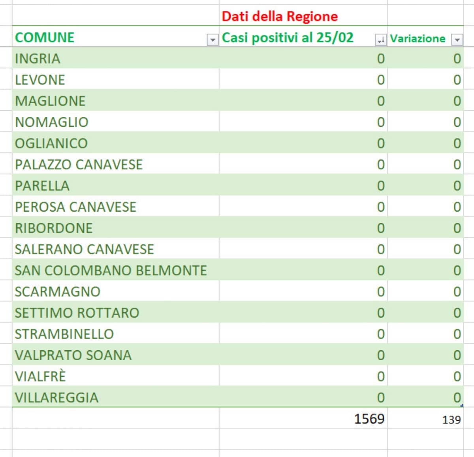Select the INGRIA cell
Screen dimensions: 474x457
pos(38,58)
